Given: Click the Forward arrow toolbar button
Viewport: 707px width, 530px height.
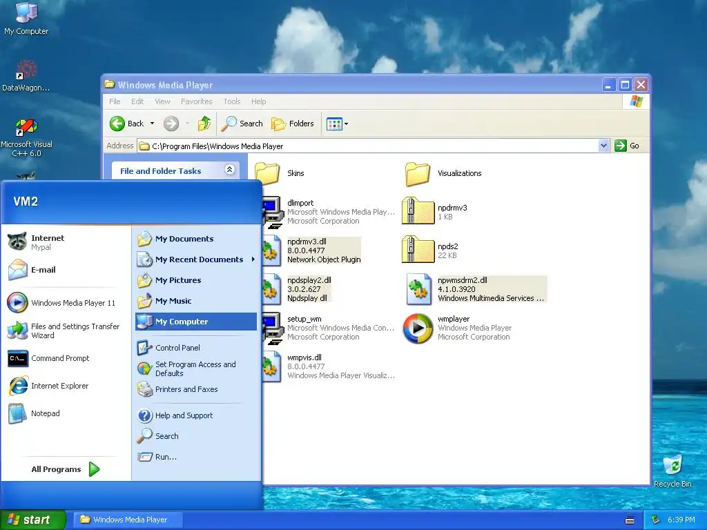Looking at the screenshot, I should (171, 124).
